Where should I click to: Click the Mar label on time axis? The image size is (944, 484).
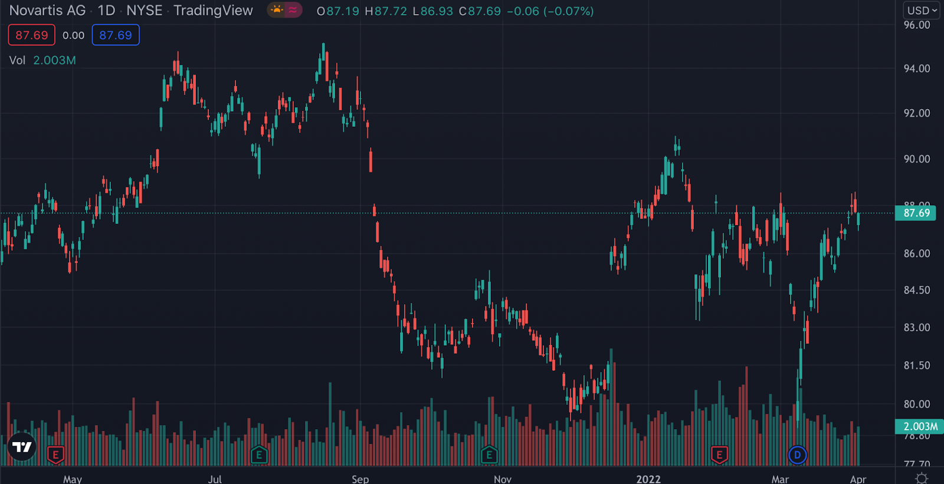pyautogui.click(x=780, y=479)
